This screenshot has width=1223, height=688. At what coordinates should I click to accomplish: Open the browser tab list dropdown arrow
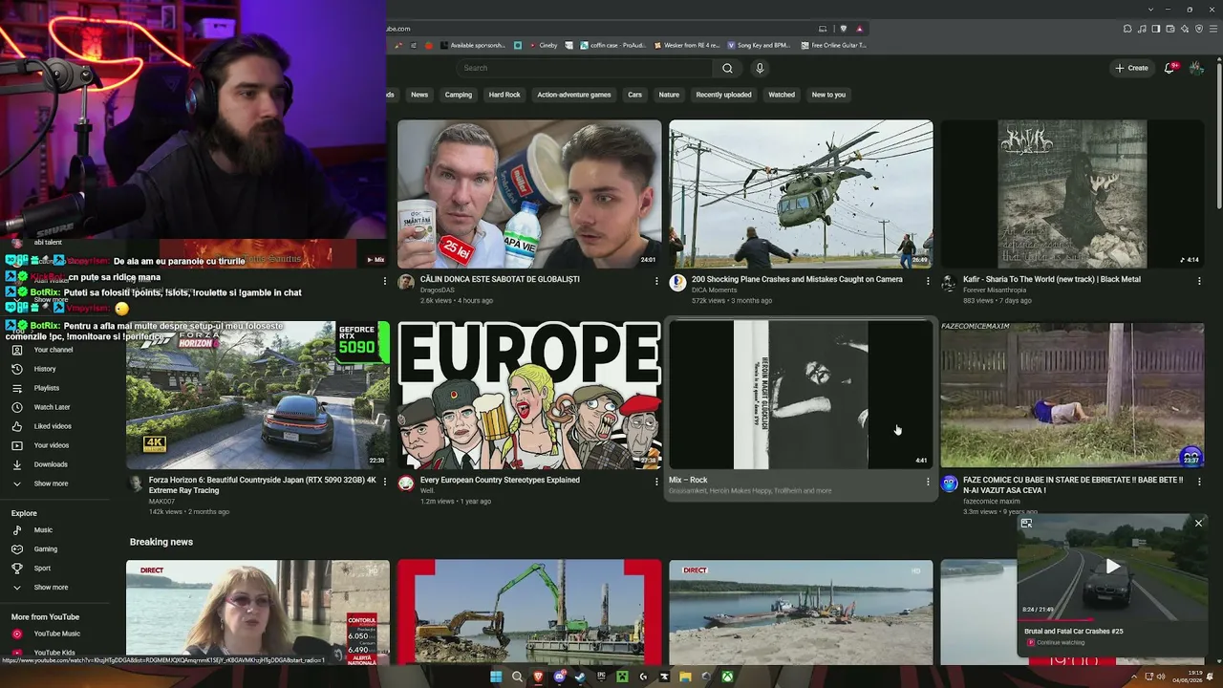click(1152, 10)
